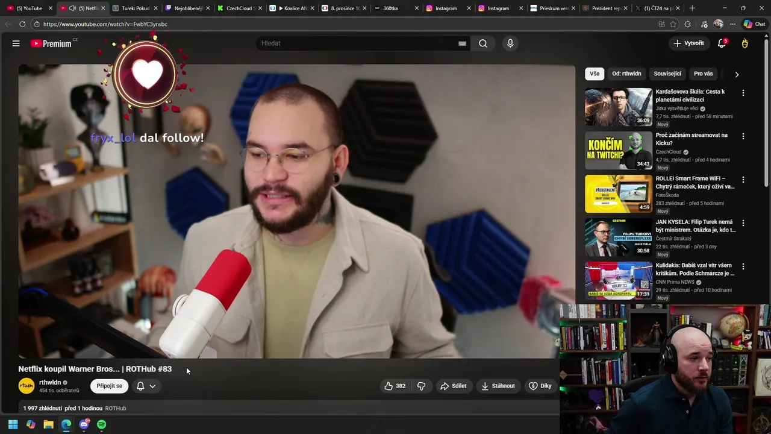Reload the page in the browser
Screen dimensions: 771x434
coord(22,24)
